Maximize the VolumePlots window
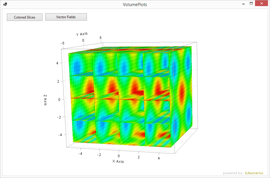Screen dimensions: 270x178 (x=251, y=4)
